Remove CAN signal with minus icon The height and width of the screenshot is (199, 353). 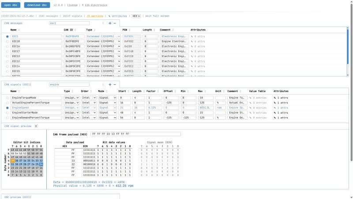pos(115,84)
